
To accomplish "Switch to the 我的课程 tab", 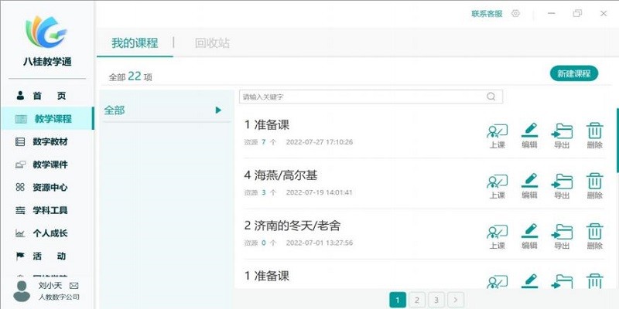I will (x=135, y=42).
